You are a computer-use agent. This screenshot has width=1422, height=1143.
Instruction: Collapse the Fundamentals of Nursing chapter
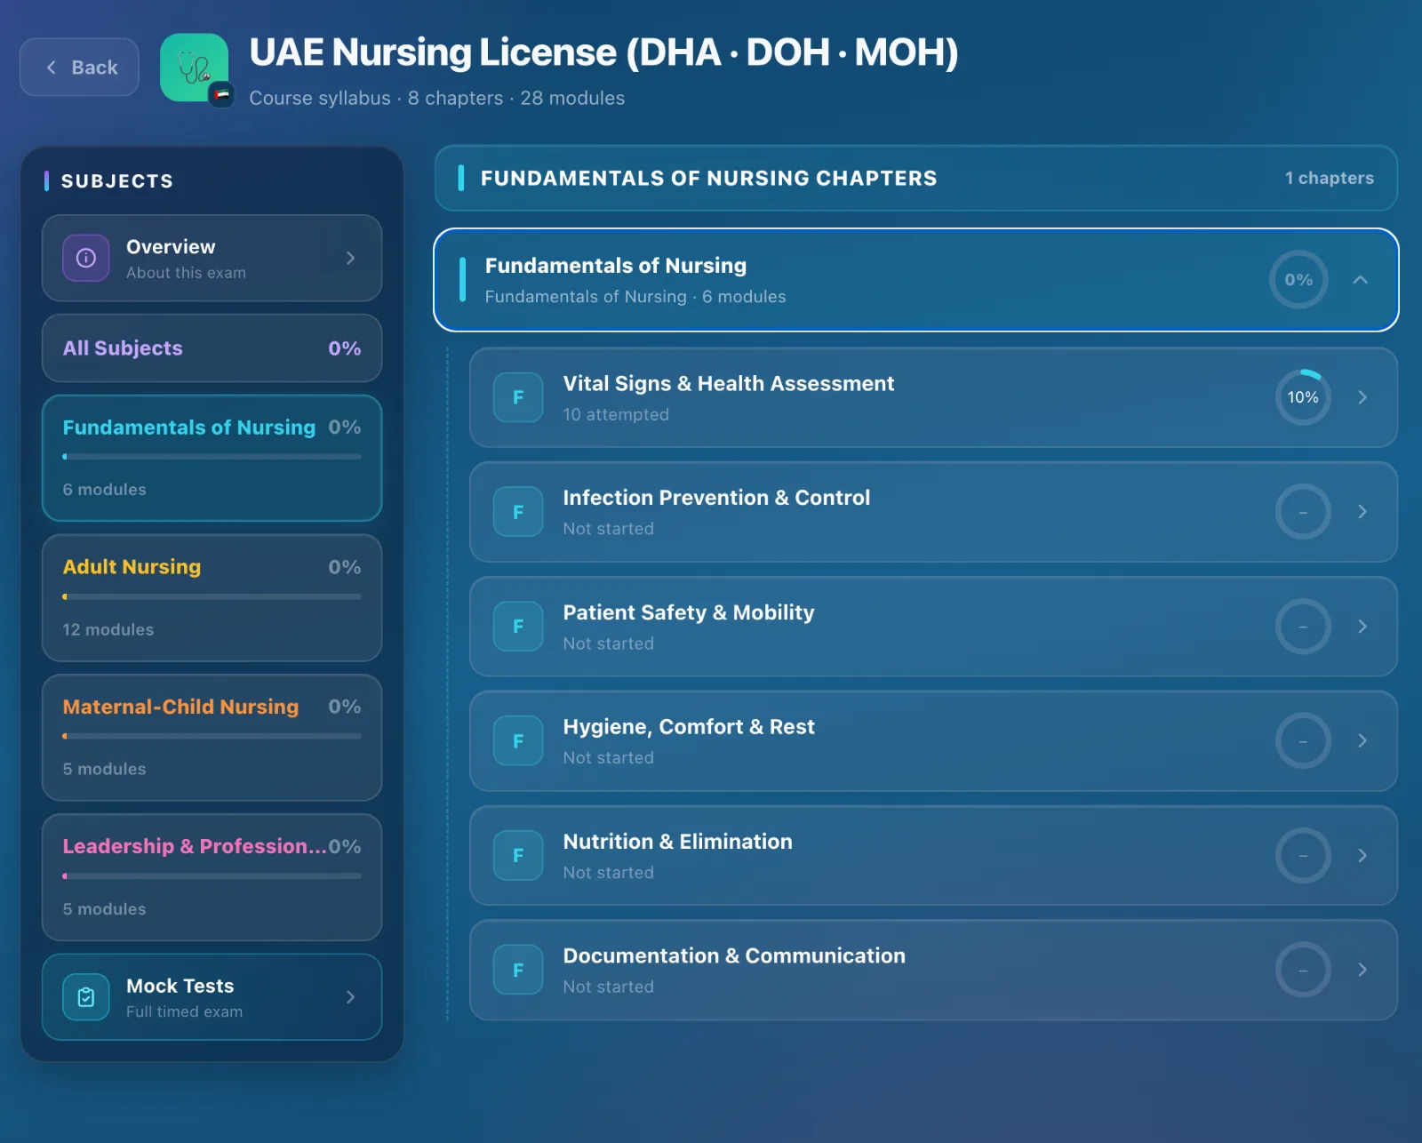(1360, 280)
